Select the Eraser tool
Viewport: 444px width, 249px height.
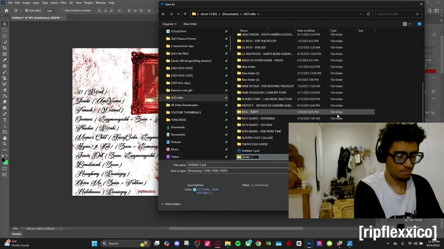click(x=5, y=90)
